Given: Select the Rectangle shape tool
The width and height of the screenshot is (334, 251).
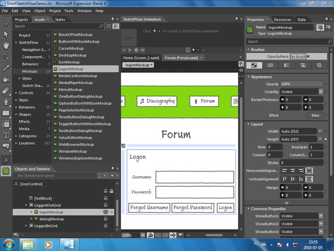Looking at the screenshot, I should (x=6, y=113).
